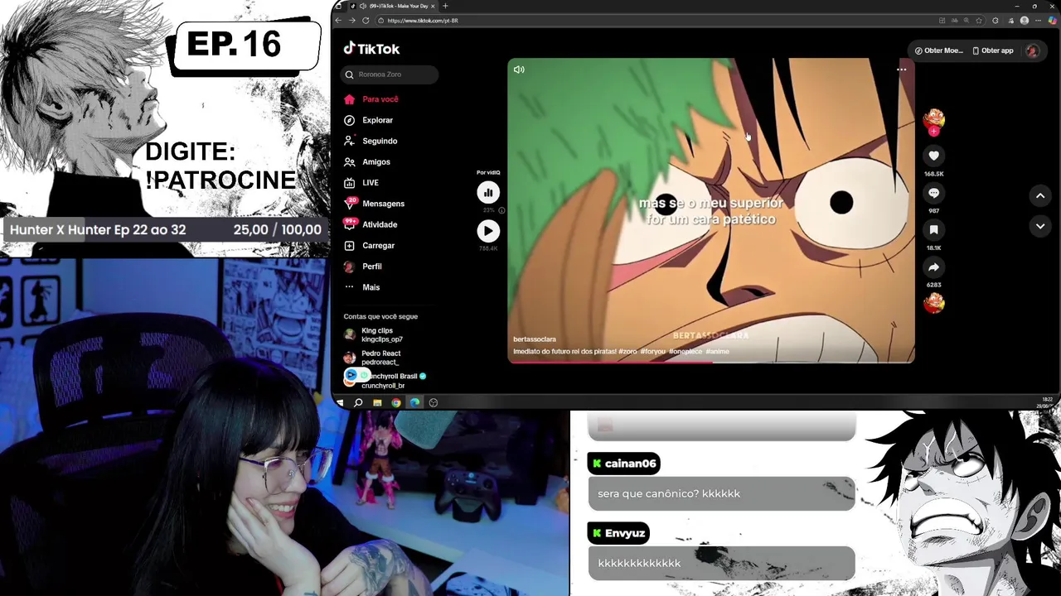Reload the browser page
The height and width of the screenshot is (596, 1061).
tap(366, 20)
